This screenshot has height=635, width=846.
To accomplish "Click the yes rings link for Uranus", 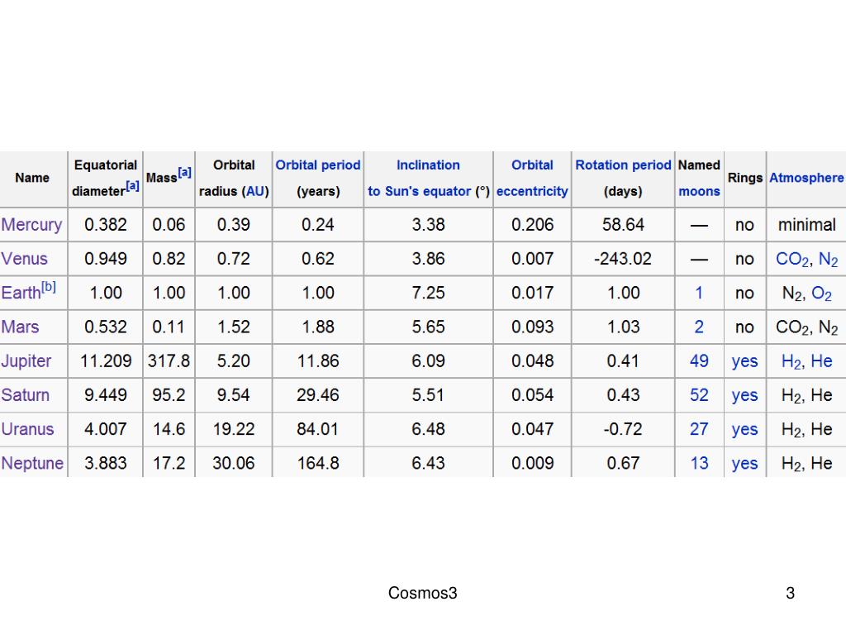I will pos(744,429).
